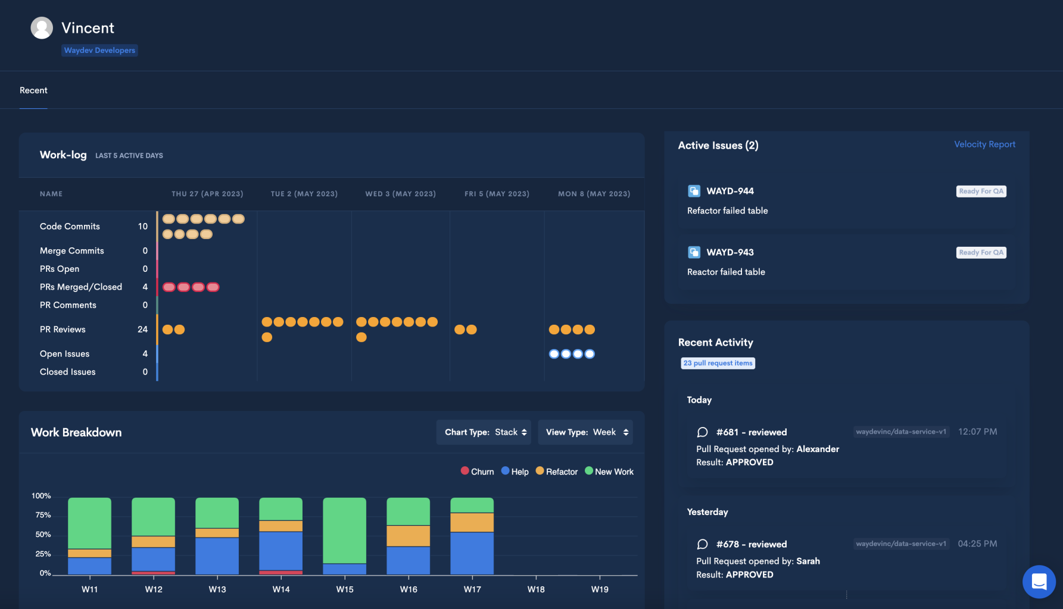Click first PRs Merged/Closed red dot
Screen dimensions: 1063x609
pos(169,287)
